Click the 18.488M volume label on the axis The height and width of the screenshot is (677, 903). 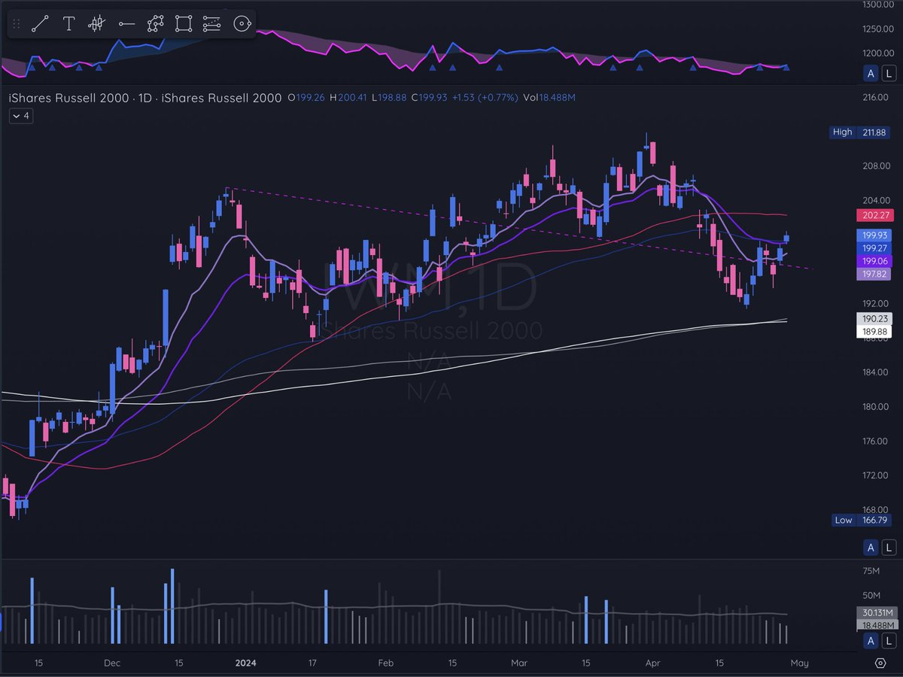point(876,625)
